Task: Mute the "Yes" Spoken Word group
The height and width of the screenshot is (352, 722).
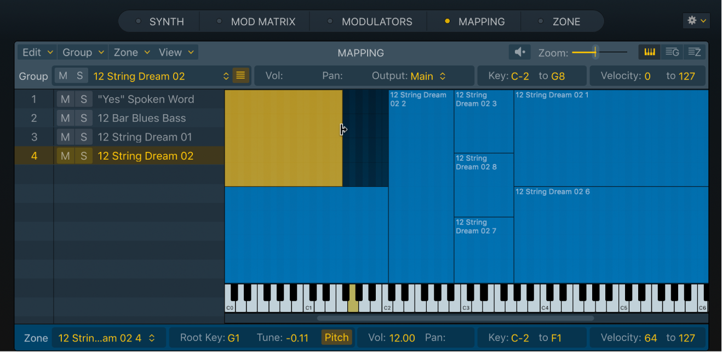Action: [x=65, y=99]
